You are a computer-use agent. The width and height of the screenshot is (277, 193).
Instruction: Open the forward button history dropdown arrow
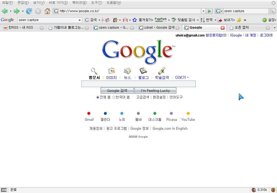[x=23, y=11]
